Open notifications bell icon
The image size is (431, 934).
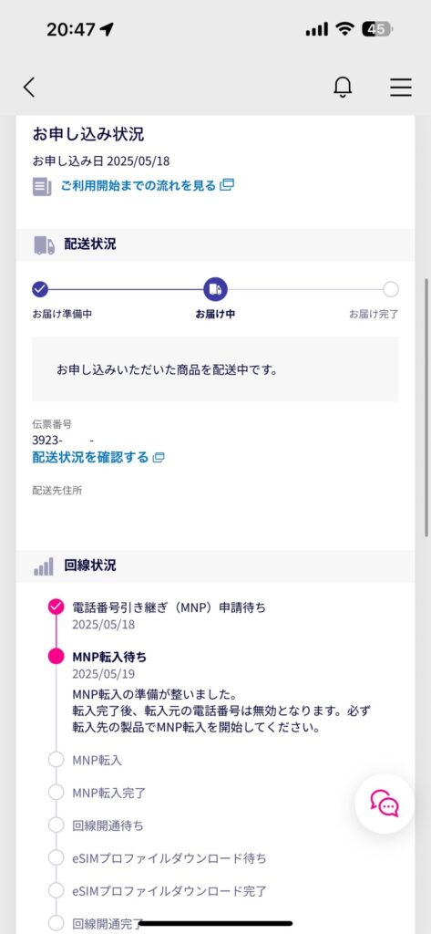pos(343,87)
